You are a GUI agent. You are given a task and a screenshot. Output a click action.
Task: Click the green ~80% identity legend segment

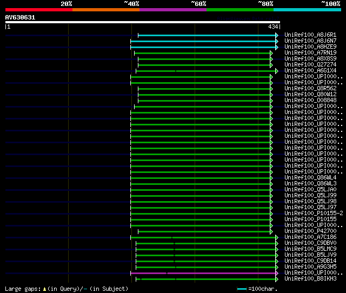coord(240,10)
